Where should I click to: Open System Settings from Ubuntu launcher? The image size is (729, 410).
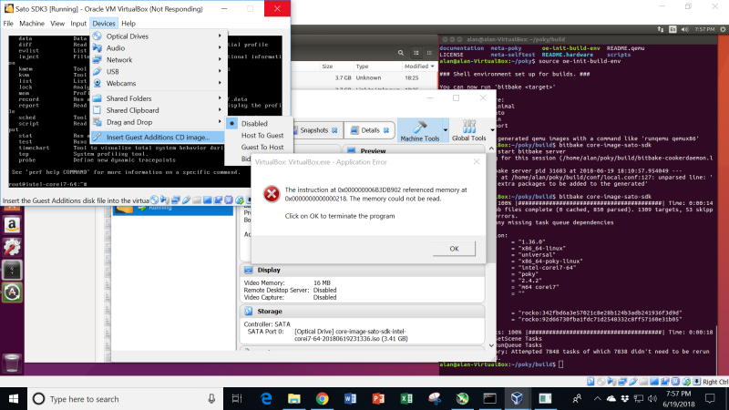click(x=12, y=247)
